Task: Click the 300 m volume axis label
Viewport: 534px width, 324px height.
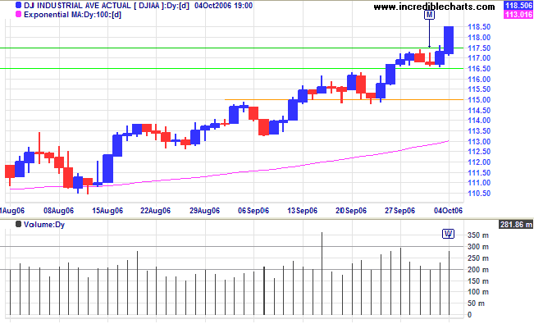Action: coord(478,247)
